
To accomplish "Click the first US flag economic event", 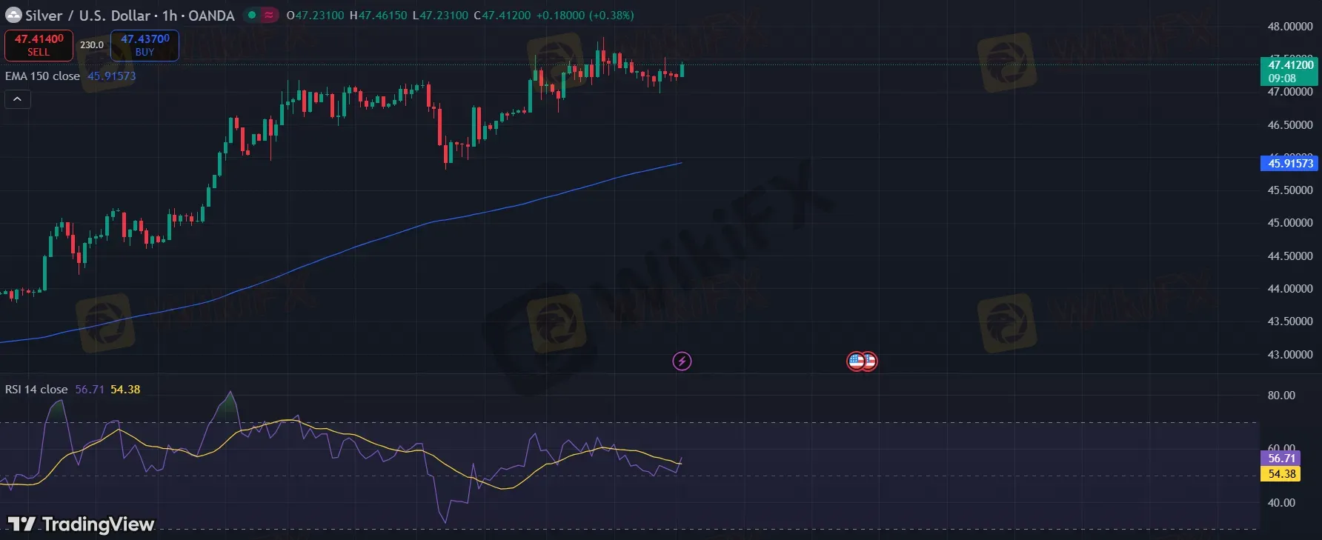I will 856,361.
